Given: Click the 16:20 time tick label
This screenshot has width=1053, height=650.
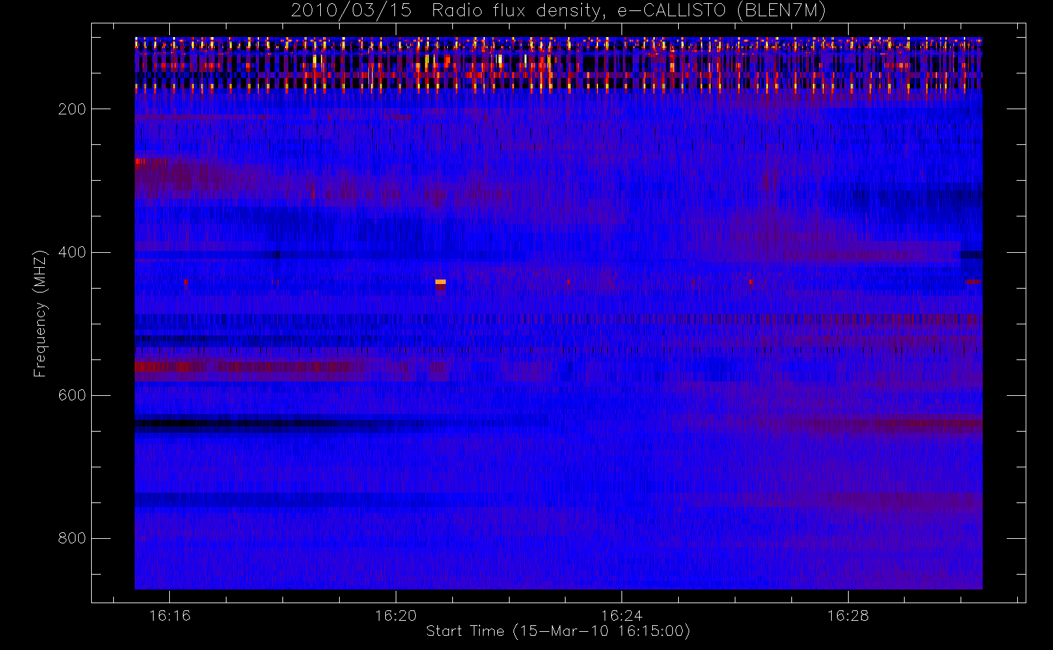Looking at the screenshot, I should tap(396, 616).
